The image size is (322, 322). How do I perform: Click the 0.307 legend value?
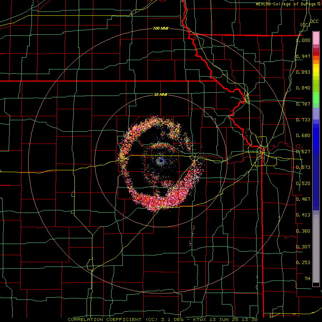pyautogui.click(x=303, y=247)
